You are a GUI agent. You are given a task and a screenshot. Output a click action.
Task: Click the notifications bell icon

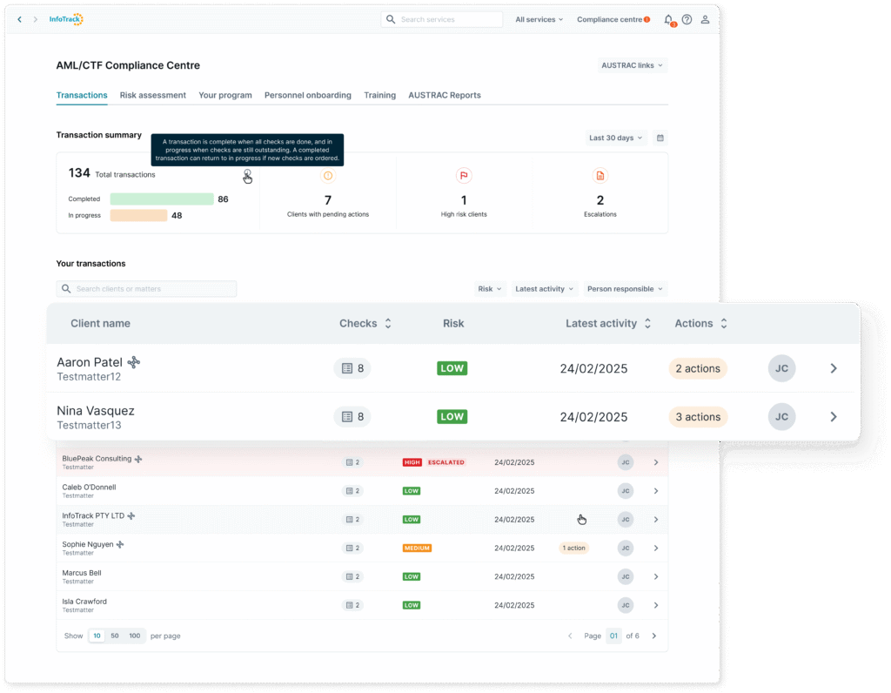668,19
